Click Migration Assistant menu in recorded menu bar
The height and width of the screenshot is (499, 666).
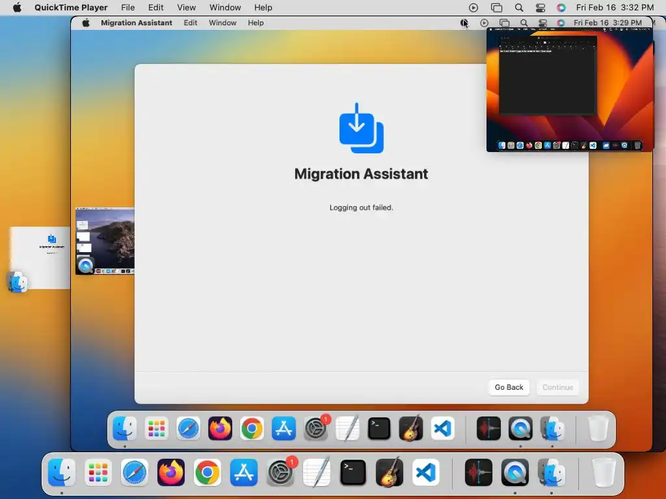pos(137,23)
